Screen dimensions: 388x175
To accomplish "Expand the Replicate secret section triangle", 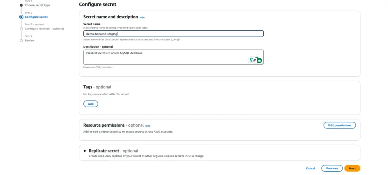I will point(85,151).
